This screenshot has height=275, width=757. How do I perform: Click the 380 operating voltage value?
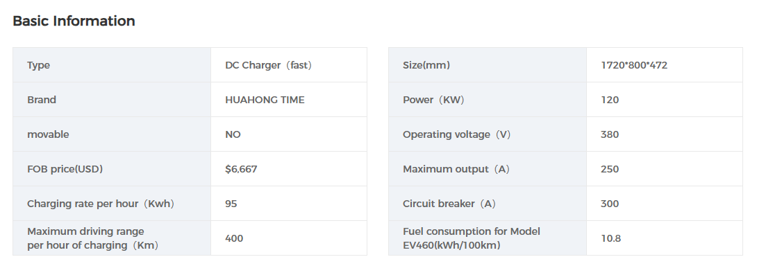(x=610, y=134)
